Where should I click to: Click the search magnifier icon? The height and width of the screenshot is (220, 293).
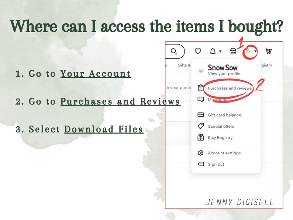click(174, 51)
